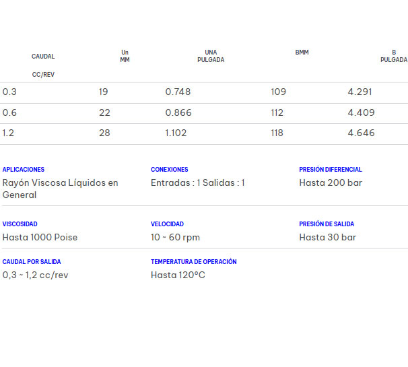Select the PRESIÓN DIFERENCIAL heading
The height and width of the screenshot is (367, 408).
pyautogui.click(x=331, y=170)
